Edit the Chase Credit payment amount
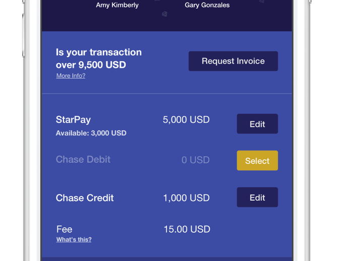Viewport: 348px width, 261px height. tap(257, 198)
